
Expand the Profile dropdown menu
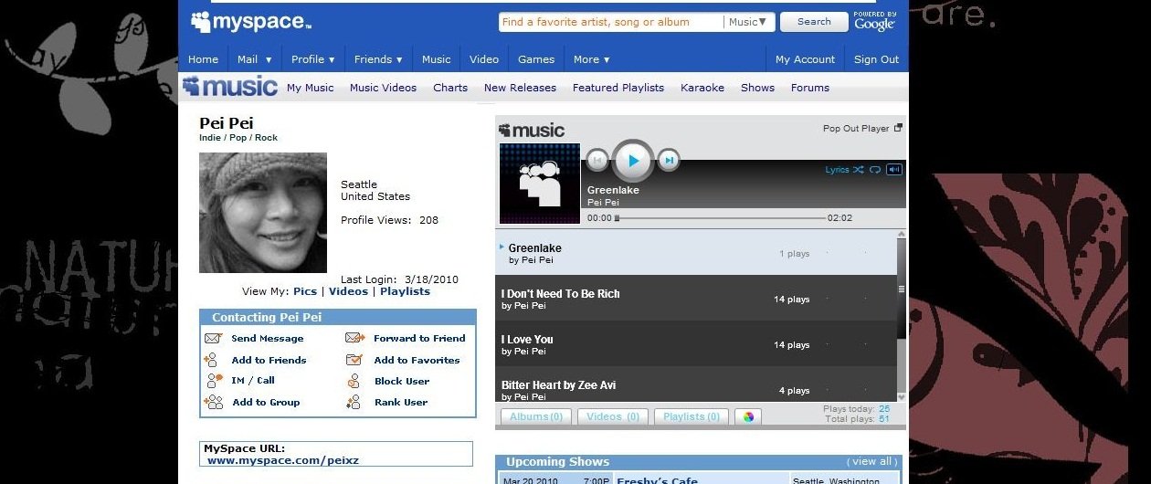pyautogui.click(x=312, y=59)
